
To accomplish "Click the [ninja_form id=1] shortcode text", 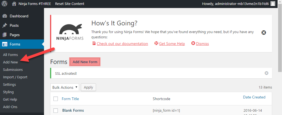I will click(166, 110).
